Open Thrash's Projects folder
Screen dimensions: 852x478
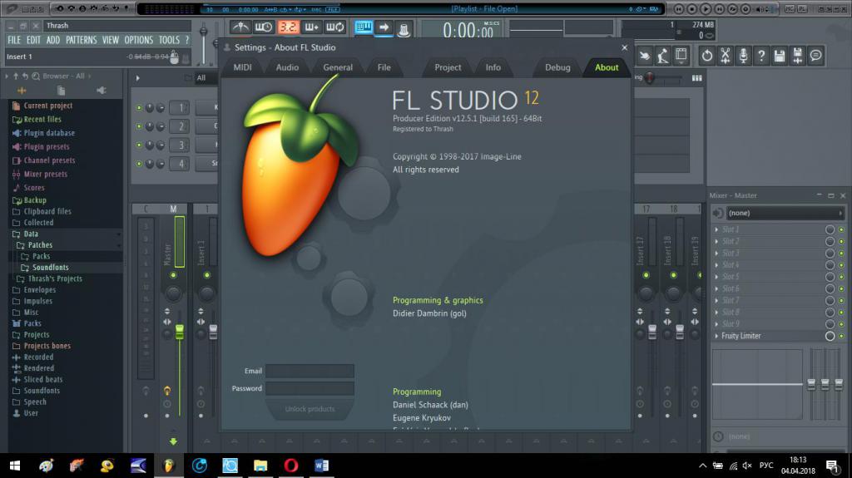pos(55,278)
